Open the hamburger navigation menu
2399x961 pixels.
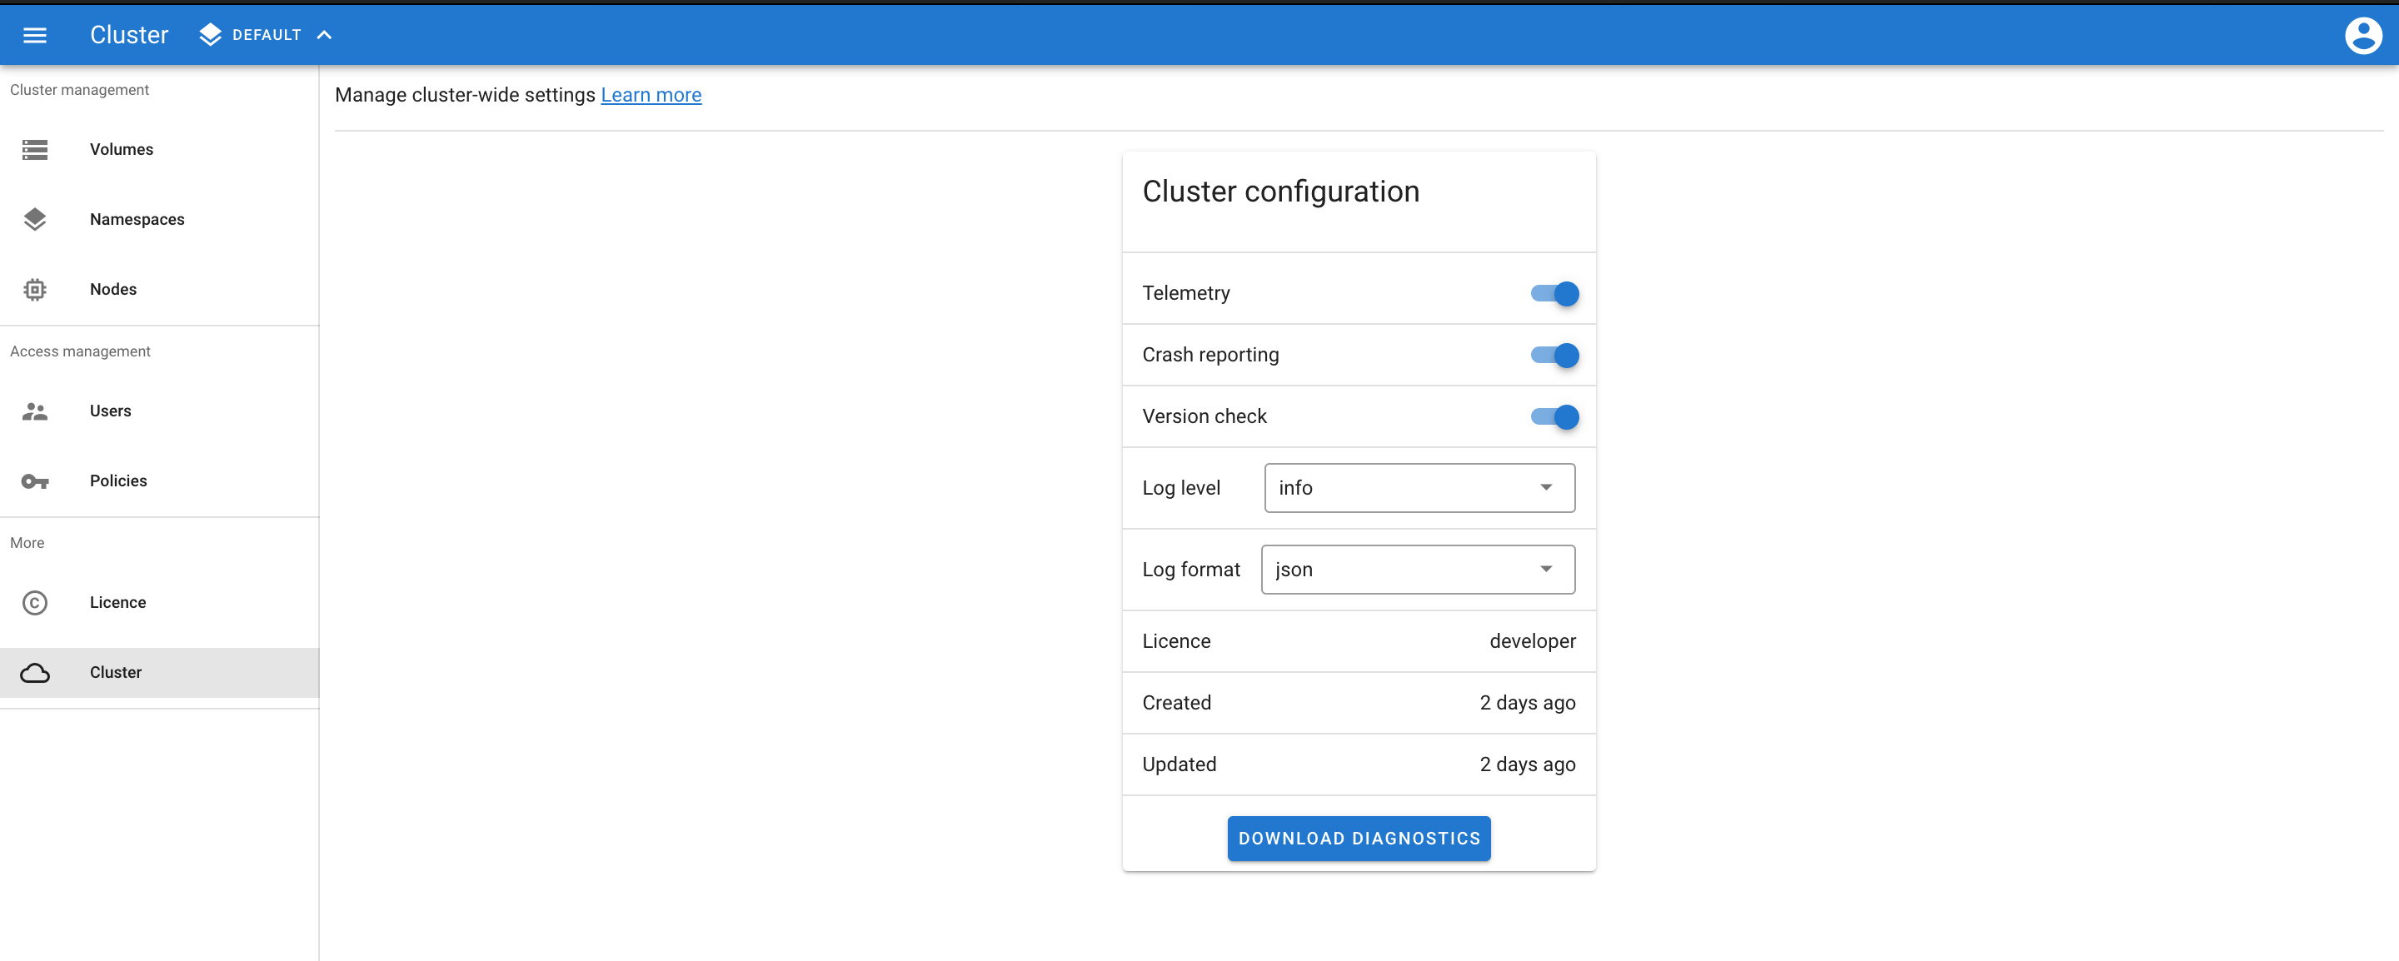[x=34, y=34]
